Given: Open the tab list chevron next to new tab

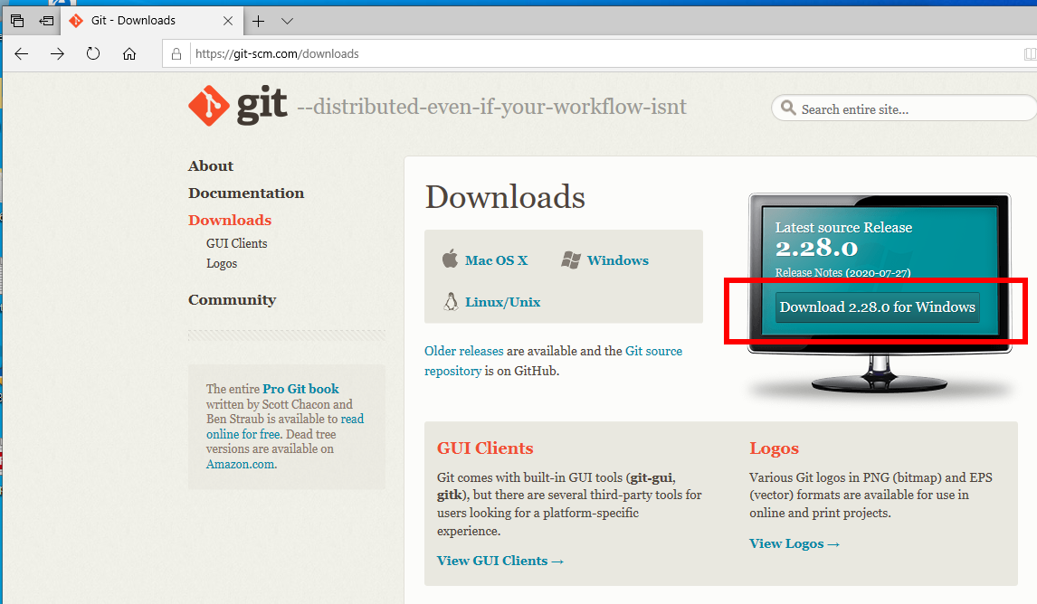Looking at the screenshot, I should 287,20.
